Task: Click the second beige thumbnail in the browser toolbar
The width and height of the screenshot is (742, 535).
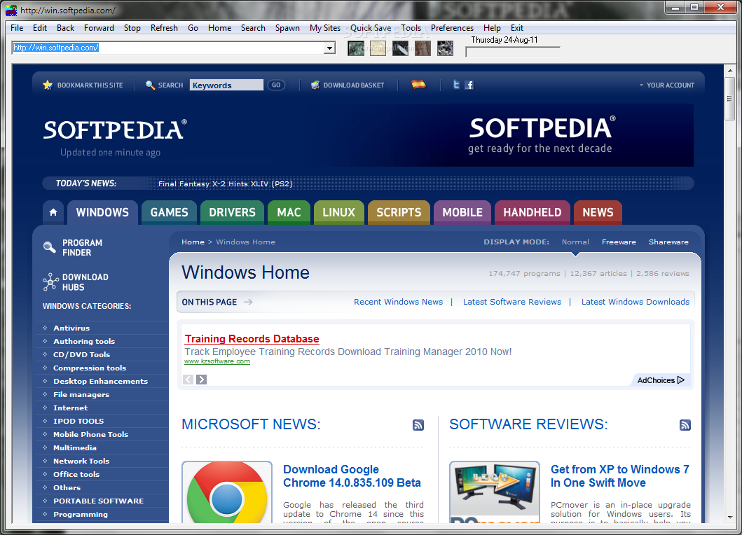Action: point(378,48)
